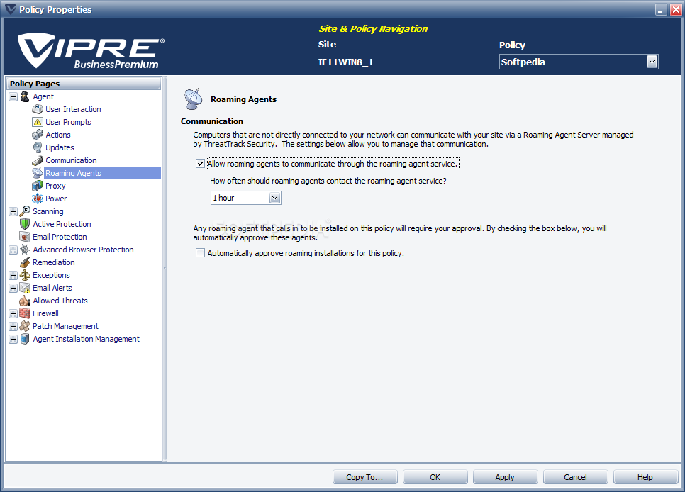Collapse the Agent tree node
Image resolution: width=685 pixels, height=492 pixels.
click(13, 96)
